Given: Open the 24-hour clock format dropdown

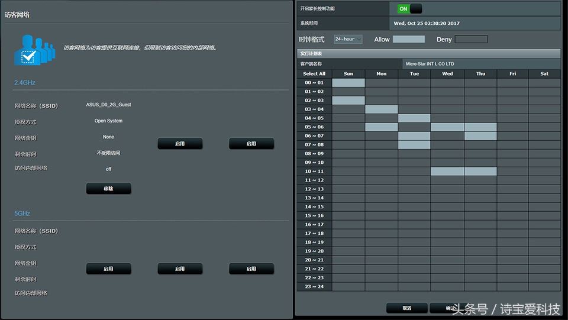Looking at the screenshot, I should click(x=348, y=39).
